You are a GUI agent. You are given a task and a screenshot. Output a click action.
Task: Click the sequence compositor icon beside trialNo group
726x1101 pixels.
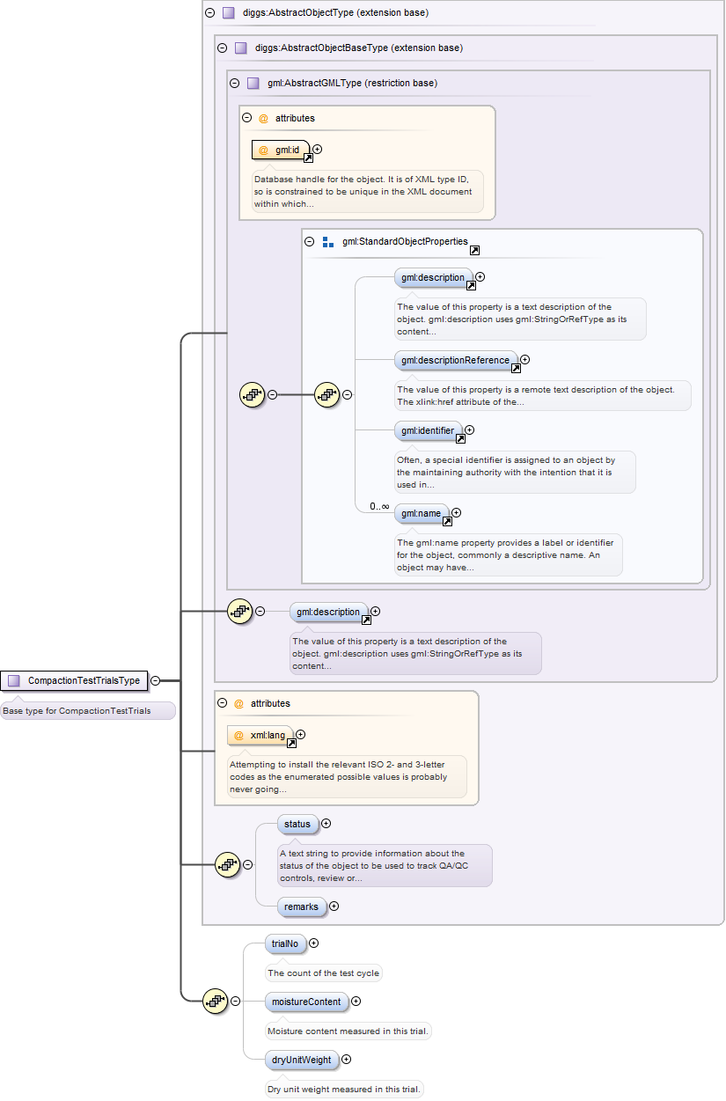point(216,1001)
